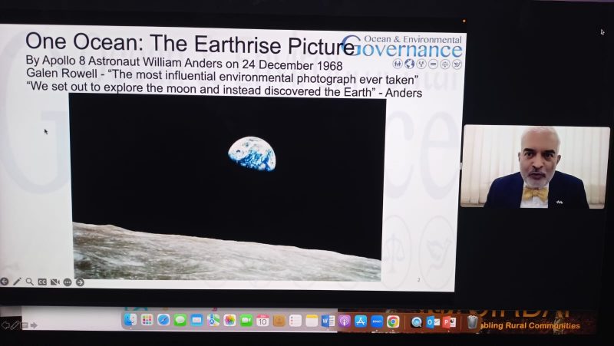Viewport: 614px width, 346px height.
Task: Open Finder in the Dock
Action: coord(130,321)
